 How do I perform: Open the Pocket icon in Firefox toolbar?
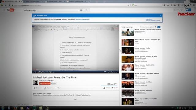[x=179, y=5]
